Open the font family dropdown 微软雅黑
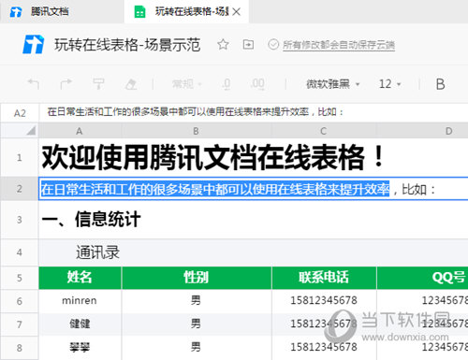468x360 pixels. pyautogui.click(x=333, y=84)
